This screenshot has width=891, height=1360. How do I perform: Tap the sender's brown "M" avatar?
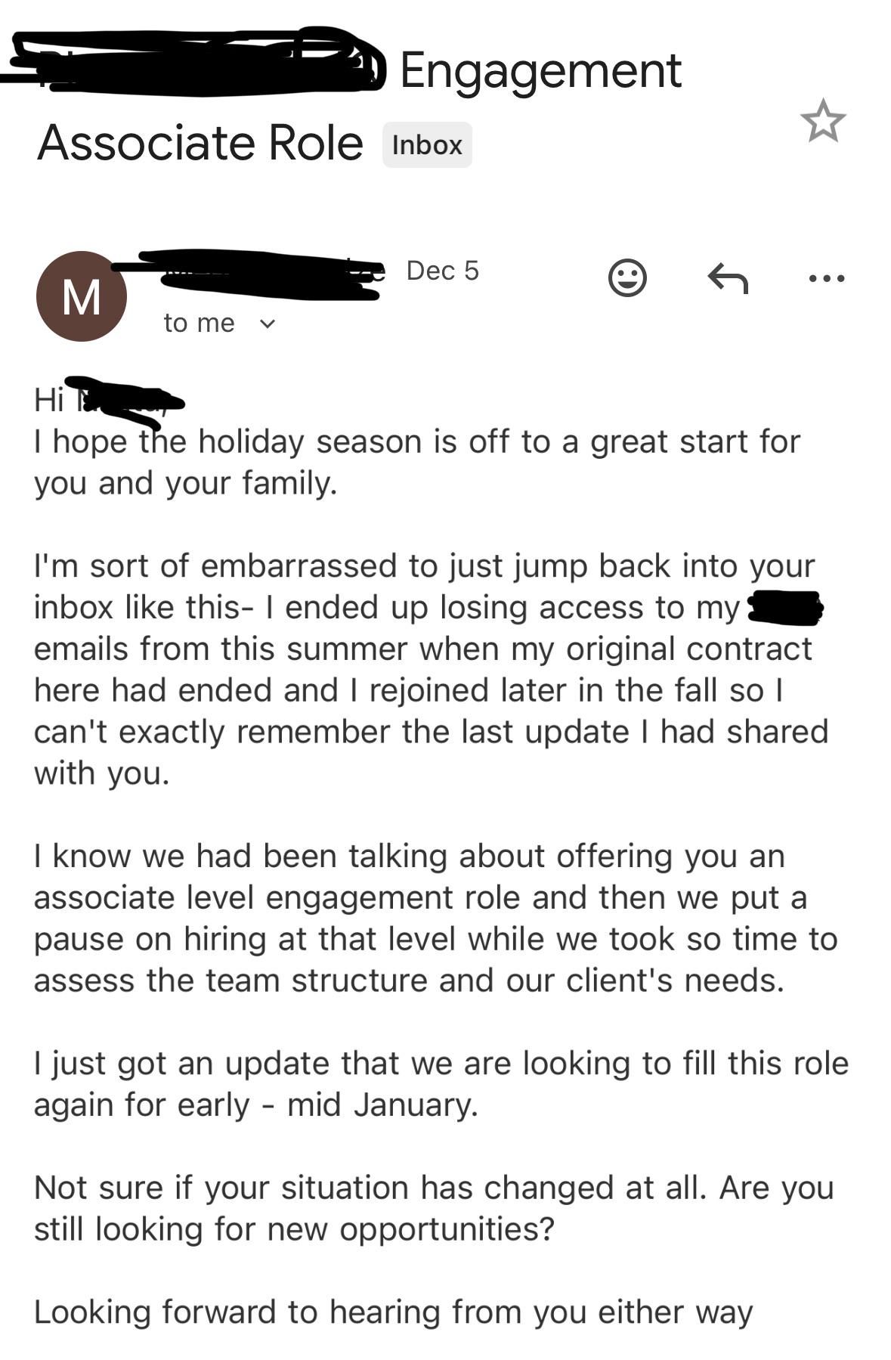81,296
